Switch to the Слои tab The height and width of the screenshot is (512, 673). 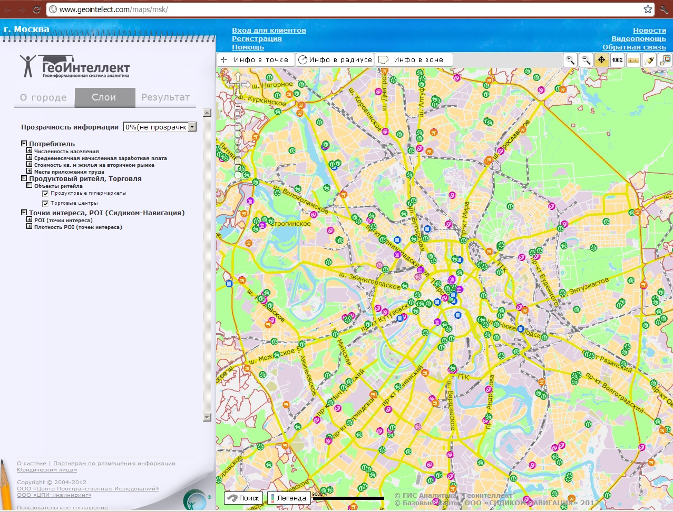click(104, 97)
